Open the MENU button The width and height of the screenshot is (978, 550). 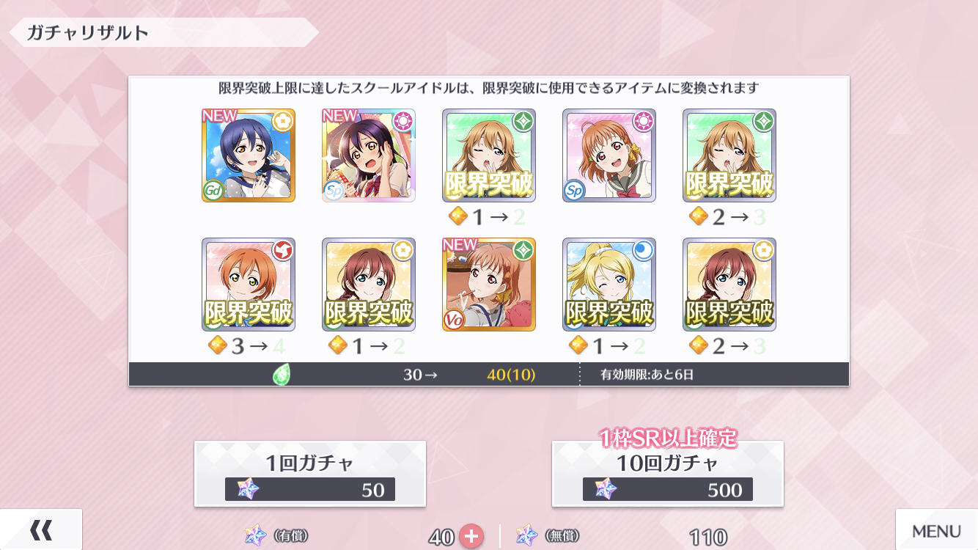(937, 530)
